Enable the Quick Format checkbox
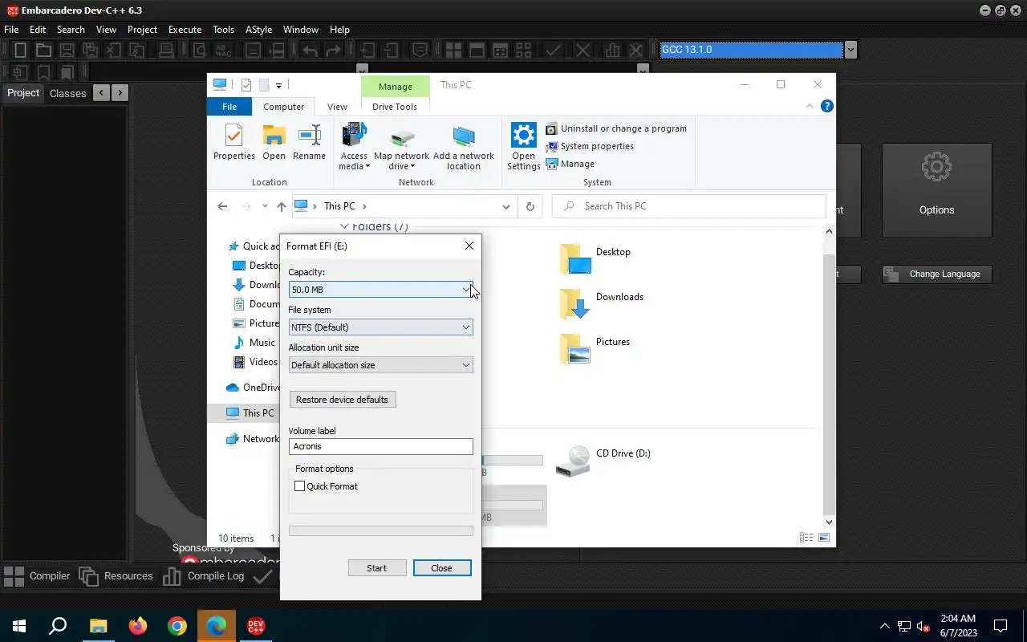1027x642 pixels. (300, 486)
